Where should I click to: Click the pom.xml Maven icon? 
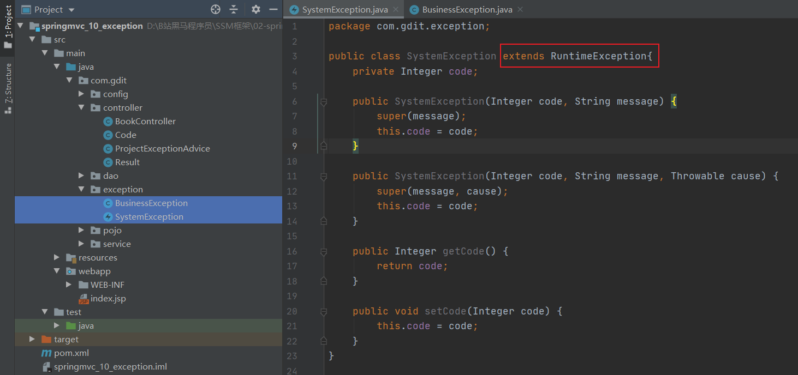(46, 353)
